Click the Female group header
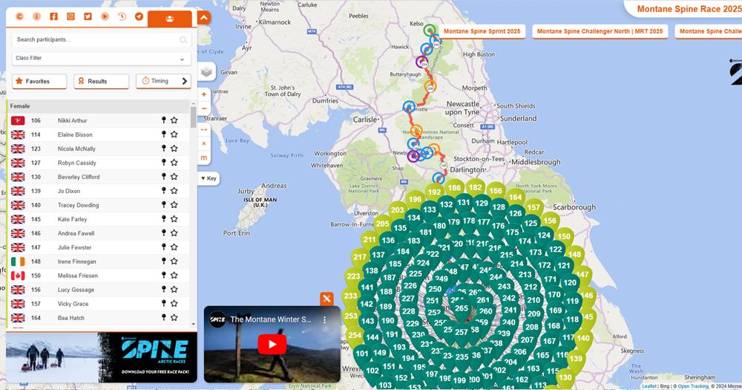The width and height of the screenshot is (742, 390). (x=99, y=106)
